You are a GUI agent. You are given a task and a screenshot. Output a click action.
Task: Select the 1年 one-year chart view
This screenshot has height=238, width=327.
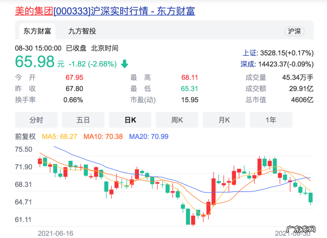tap(271, 120)
